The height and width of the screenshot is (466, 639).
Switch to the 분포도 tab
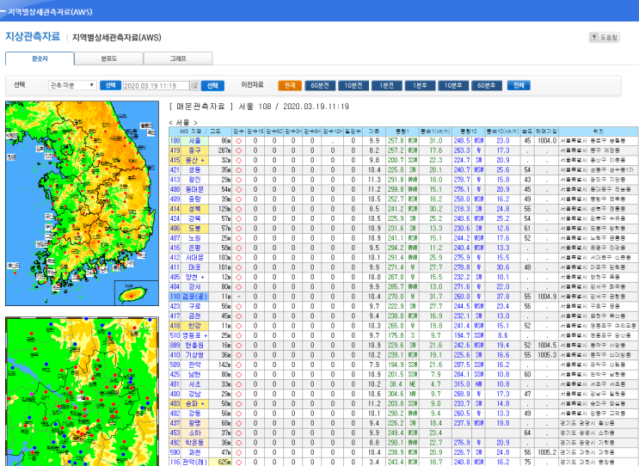tap(109, 58)
